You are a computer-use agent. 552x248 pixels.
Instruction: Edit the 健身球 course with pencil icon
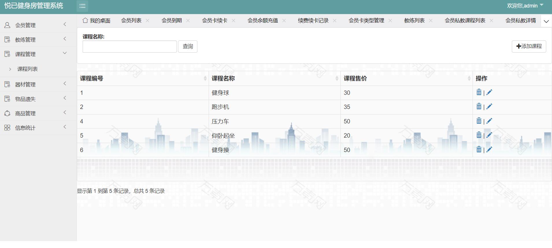coord(489,92)
